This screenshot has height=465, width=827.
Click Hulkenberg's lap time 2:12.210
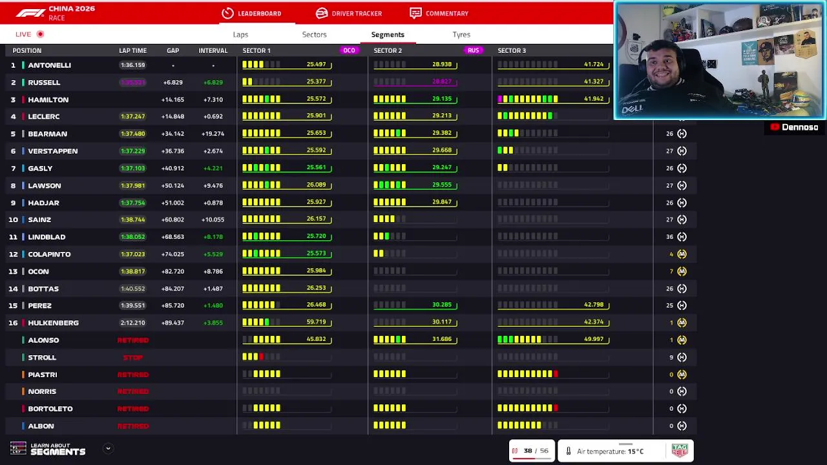click(132, 323)
